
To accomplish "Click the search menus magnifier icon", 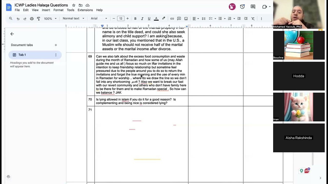I will 11,18.
